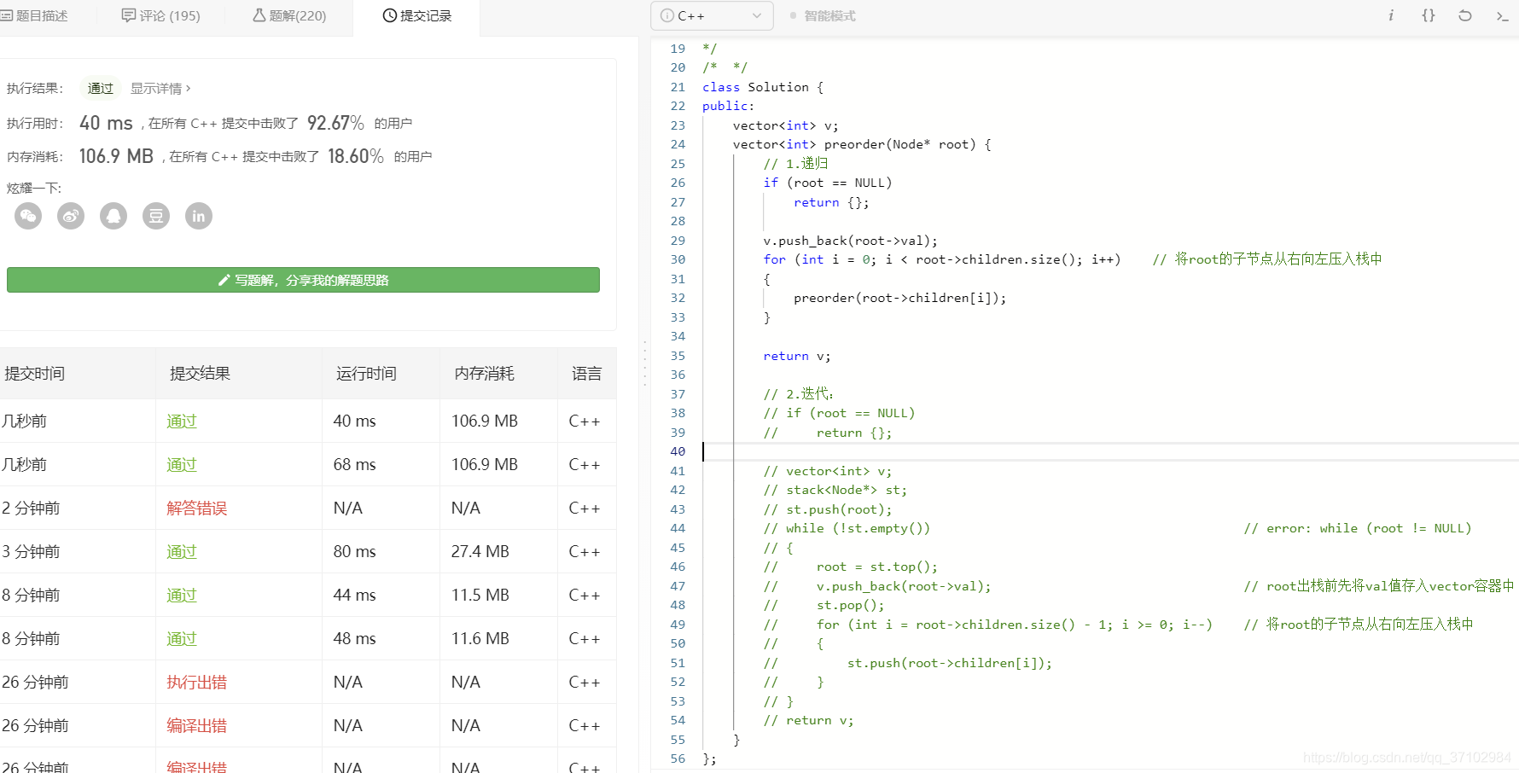The image size is (1519, 773).
Task: Expand 显示详情 result details
Action: click(x=160, y=88)
